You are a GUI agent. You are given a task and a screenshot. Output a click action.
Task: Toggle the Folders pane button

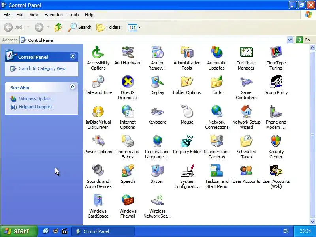tap(109, 27)
